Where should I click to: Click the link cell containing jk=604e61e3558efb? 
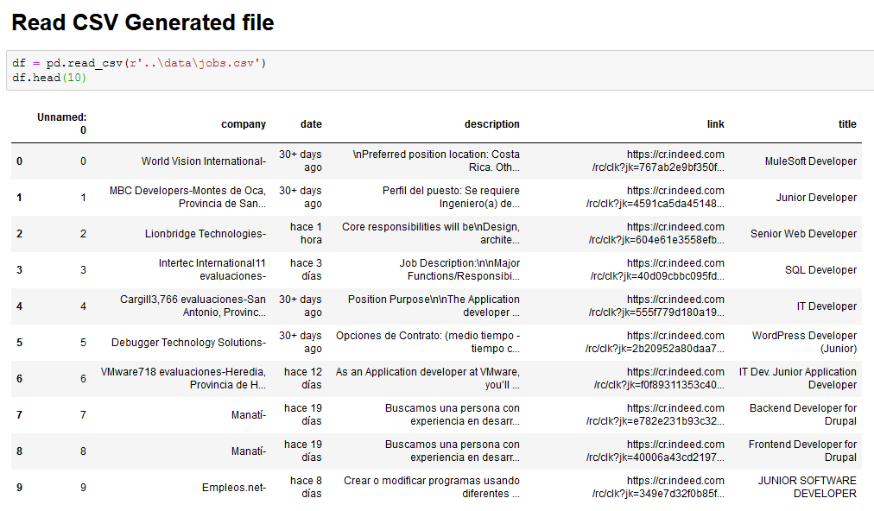[656, 233]
